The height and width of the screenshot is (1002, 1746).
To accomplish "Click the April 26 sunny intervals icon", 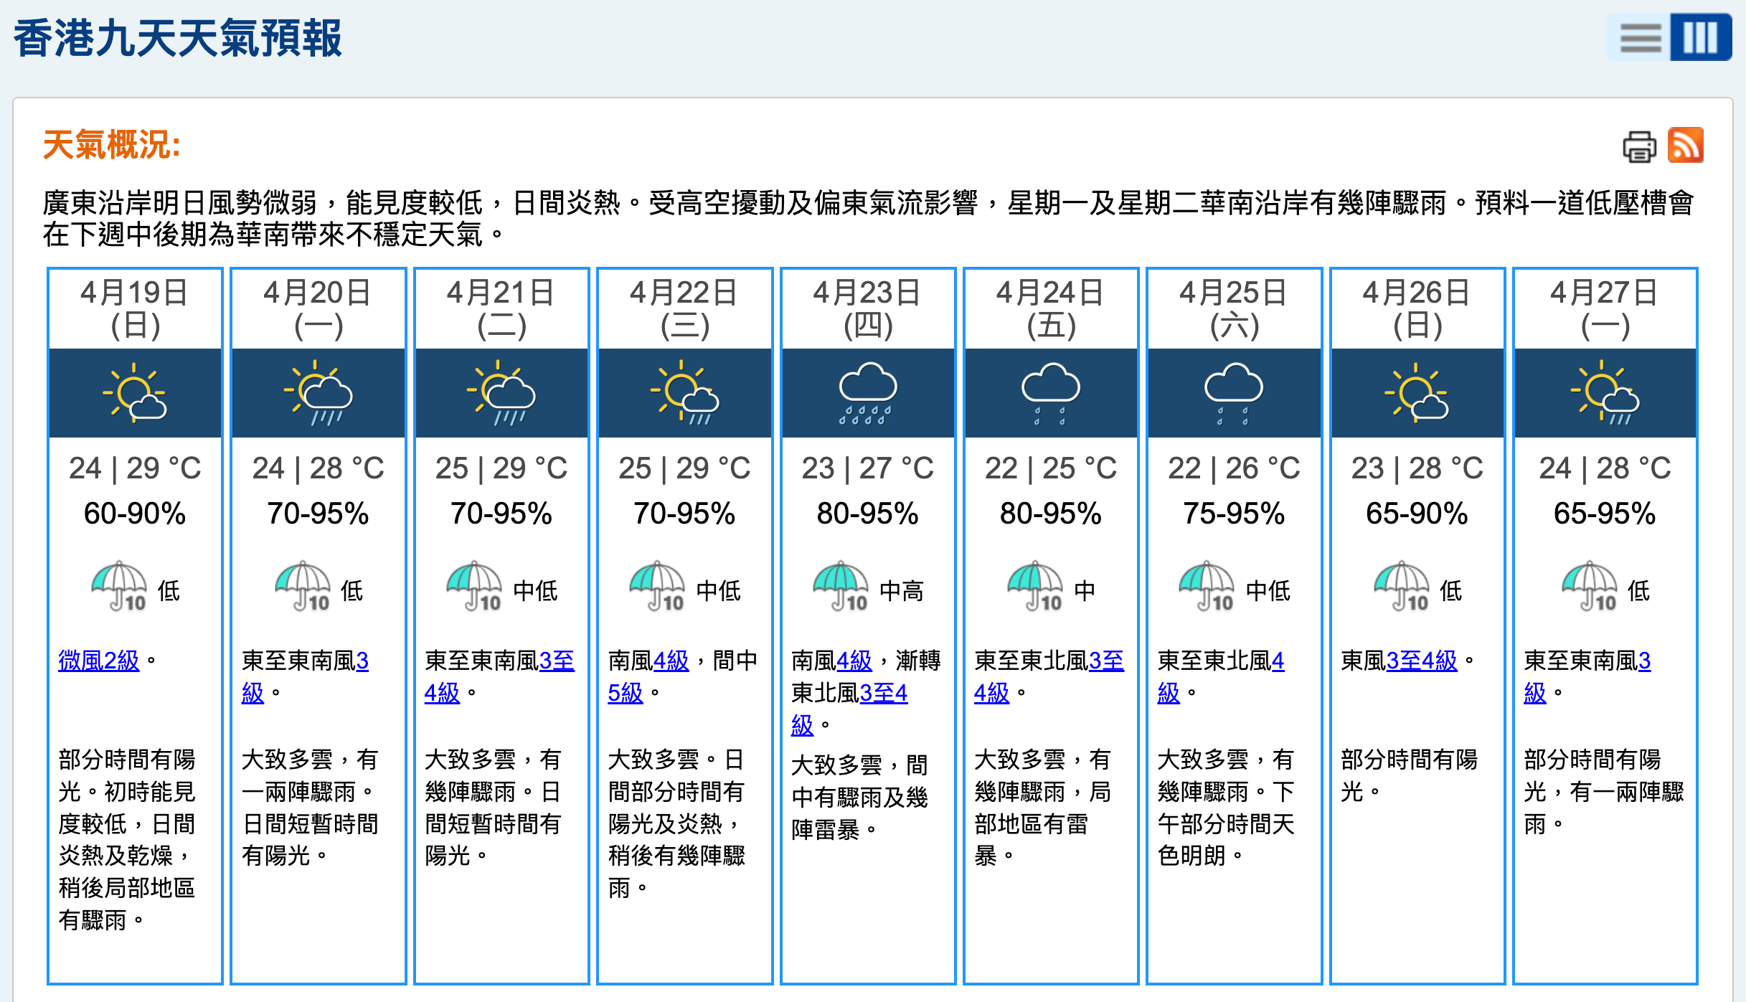I will 1417,393.
